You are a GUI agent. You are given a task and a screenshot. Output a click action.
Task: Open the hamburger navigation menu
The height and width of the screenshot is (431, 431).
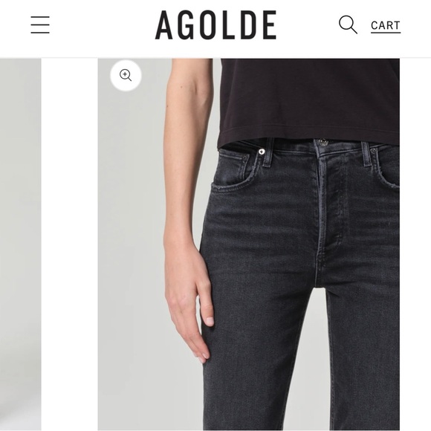coord(40,25)
